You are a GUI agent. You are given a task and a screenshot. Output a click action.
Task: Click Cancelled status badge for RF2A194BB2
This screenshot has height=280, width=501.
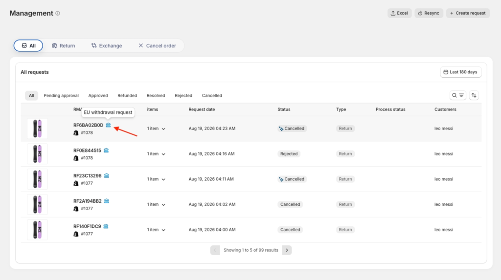290,204
